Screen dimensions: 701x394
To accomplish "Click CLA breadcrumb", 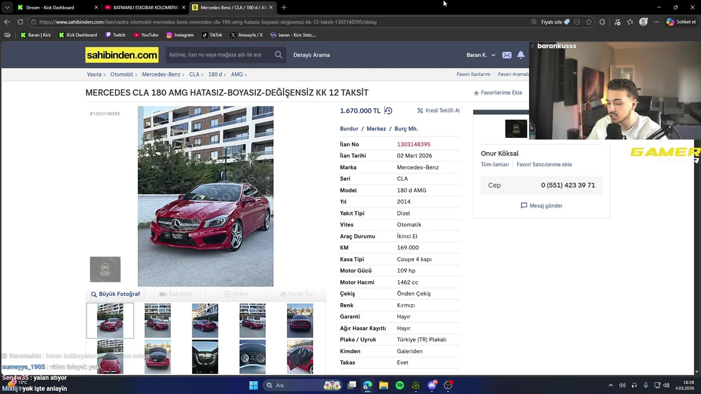I will click(x=194, y=74).
